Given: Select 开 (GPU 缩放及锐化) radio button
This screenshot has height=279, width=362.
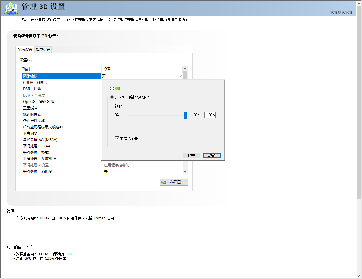Looking at the screenshot, I should [x=112, y=97].
